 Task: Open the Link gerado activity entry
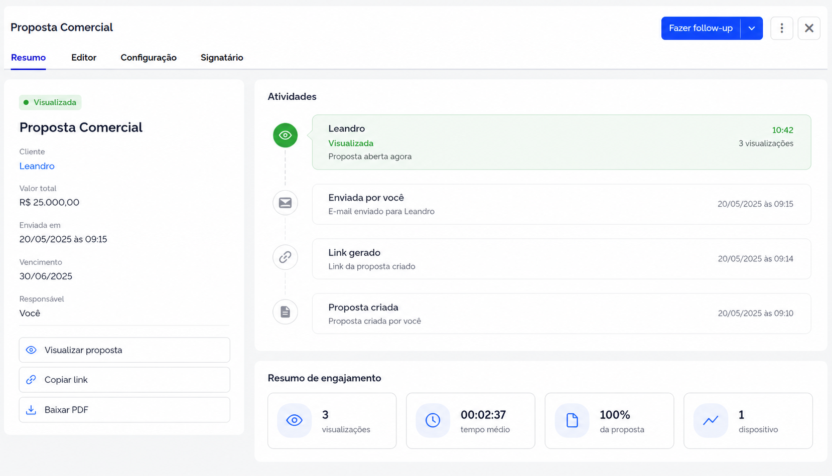(562, 259)
